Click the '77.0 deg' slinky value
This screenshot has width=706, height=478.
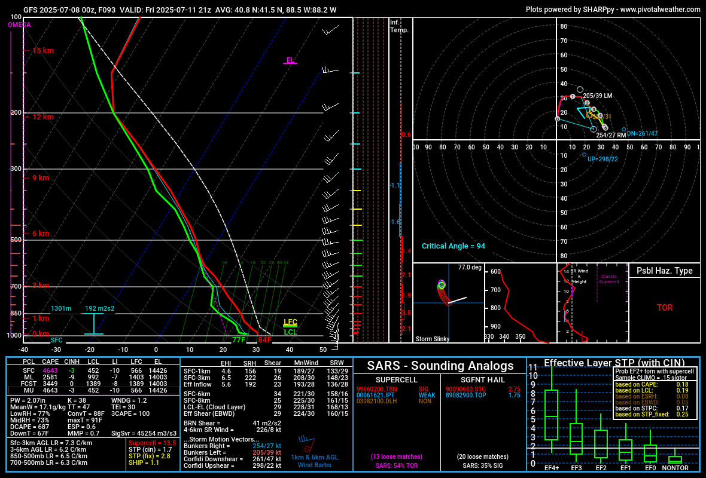tap(470, 267)
